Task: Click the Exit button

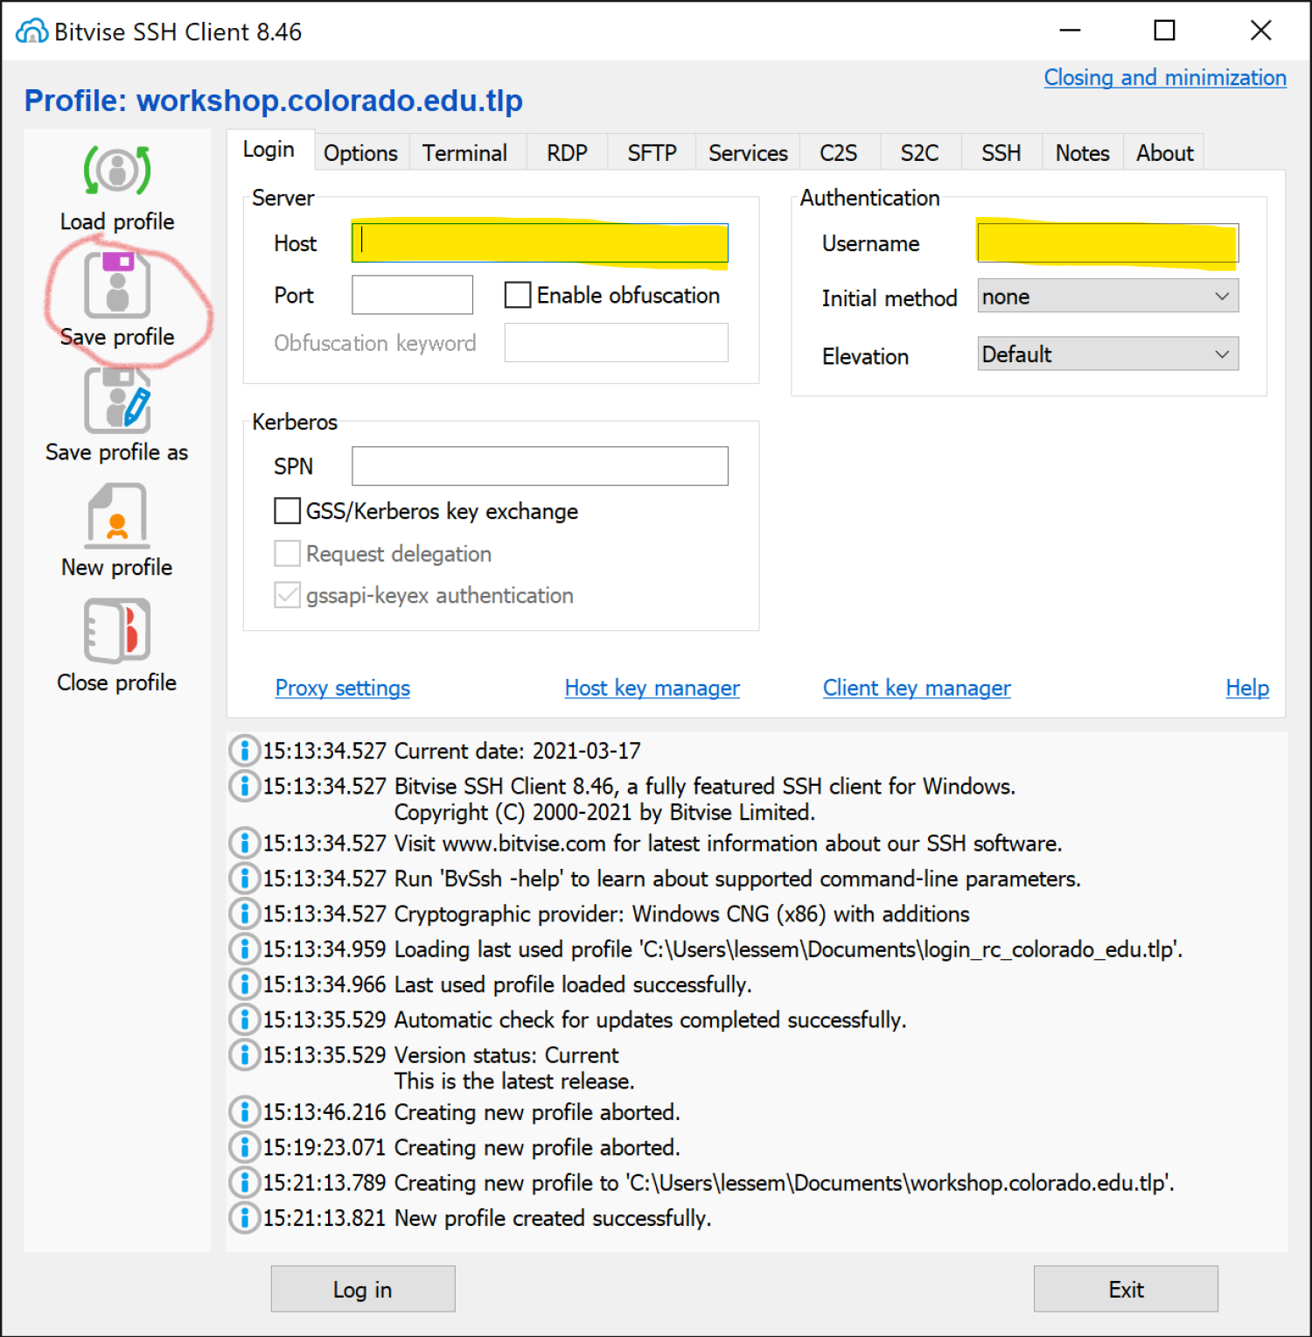Action: click(x=1126, y=1289)
